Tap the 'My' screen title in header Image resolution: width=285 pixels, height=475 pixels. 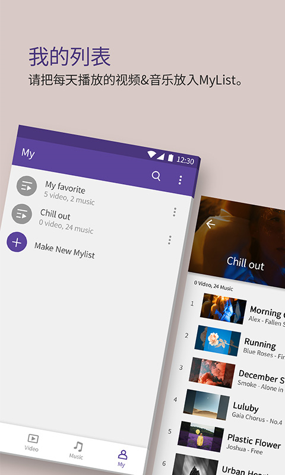click(28, 153)
